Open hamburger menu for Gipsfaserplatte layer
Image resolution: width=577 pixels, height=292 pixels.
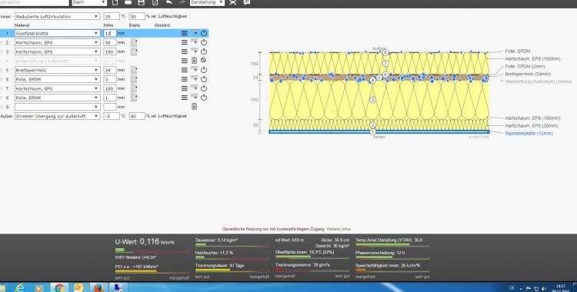click(x=185, y=33)
